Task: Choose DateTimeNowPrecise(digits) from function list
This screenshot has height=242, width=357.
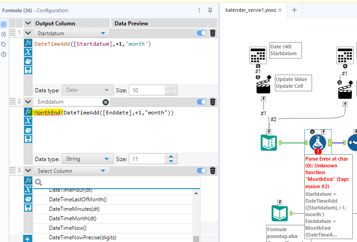Action: (x=113, y=237)
